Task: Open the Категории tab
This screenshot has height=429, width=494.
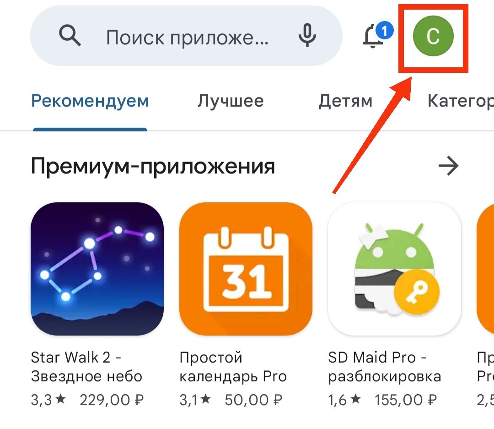Action: [x=461, y=101]
